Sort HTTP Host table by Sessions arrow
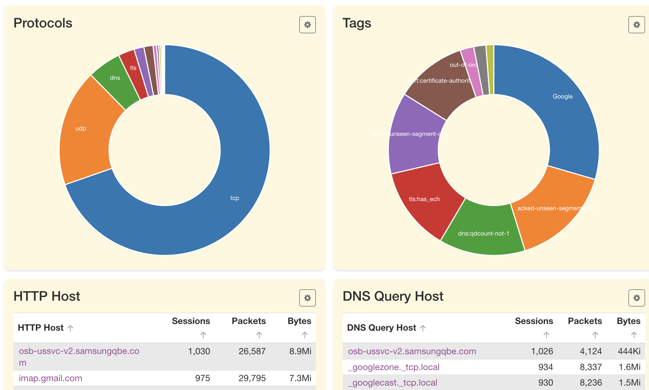 [203, 335]
